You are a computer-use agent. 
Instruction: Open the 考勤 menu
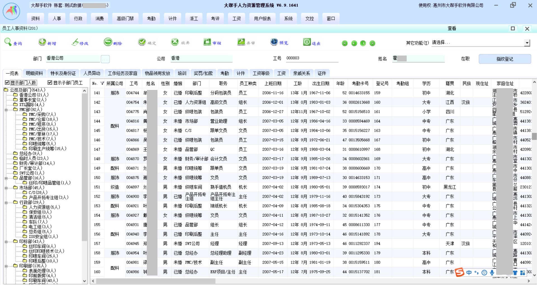(151, 18)
